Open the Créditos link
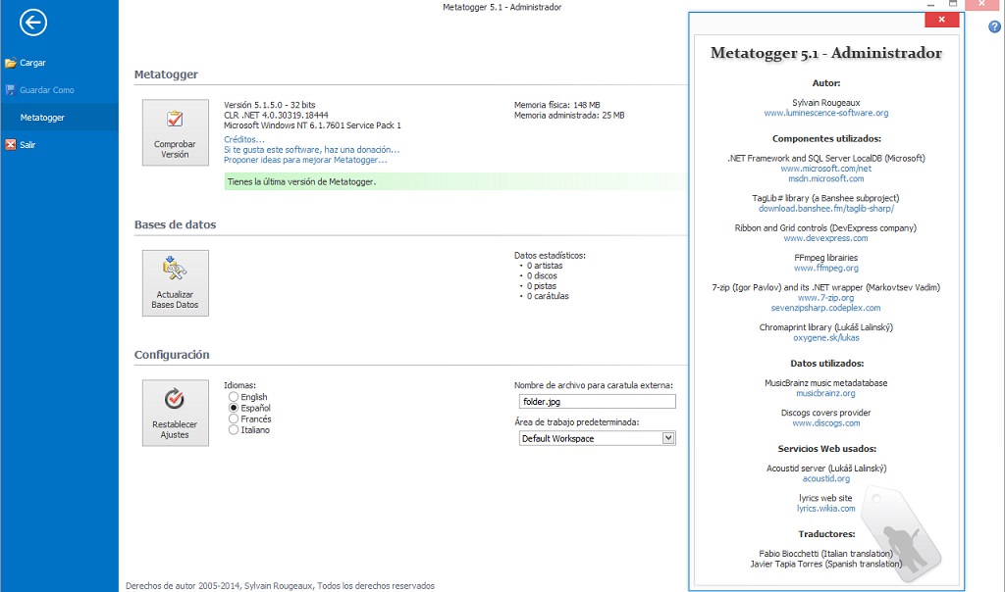The height and width of the screenshot is (592, 1005). tap(243, 139)
